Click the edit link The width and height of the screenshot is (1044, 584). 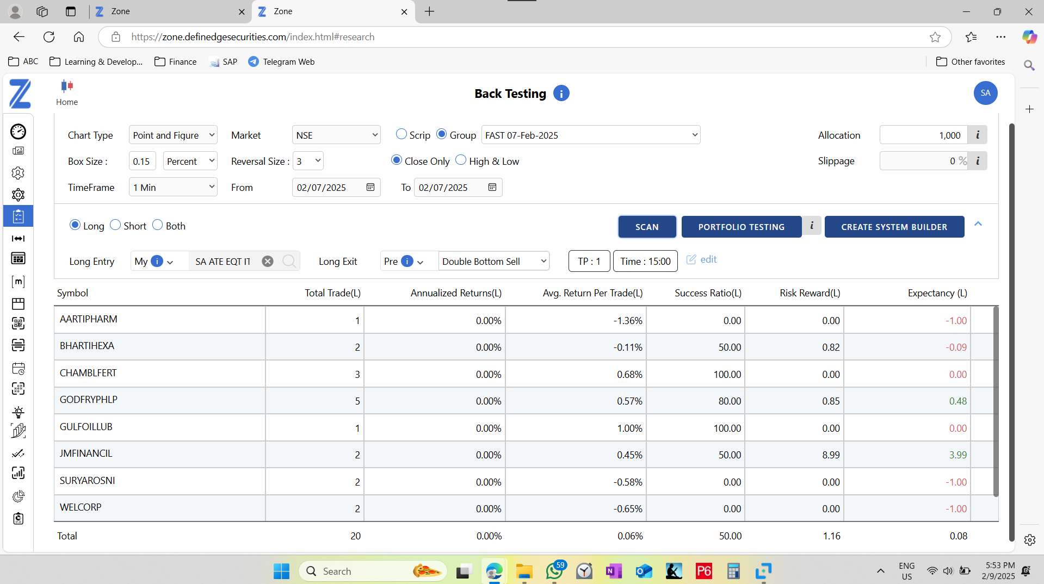click(x=702, y=259)
